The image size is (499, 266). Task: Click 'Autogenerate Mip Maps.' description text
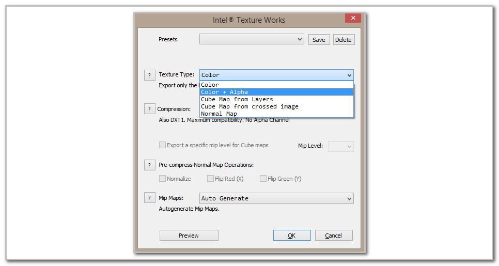[x=189, y=209]
